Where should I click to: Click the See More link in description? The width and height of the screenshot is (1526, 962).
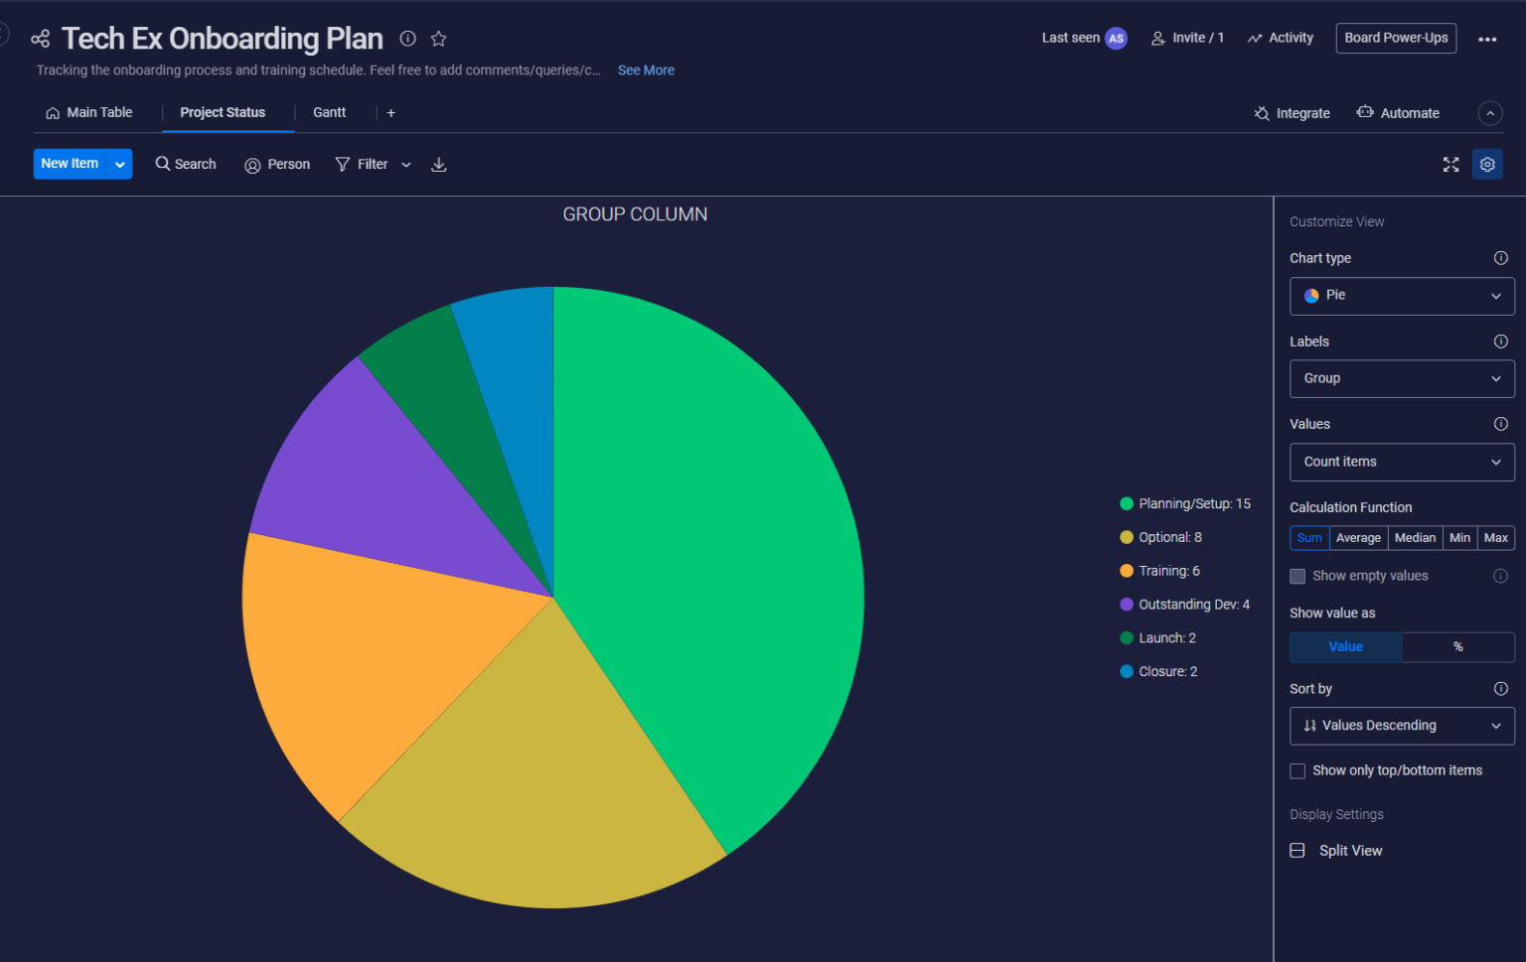click(646, 69)
